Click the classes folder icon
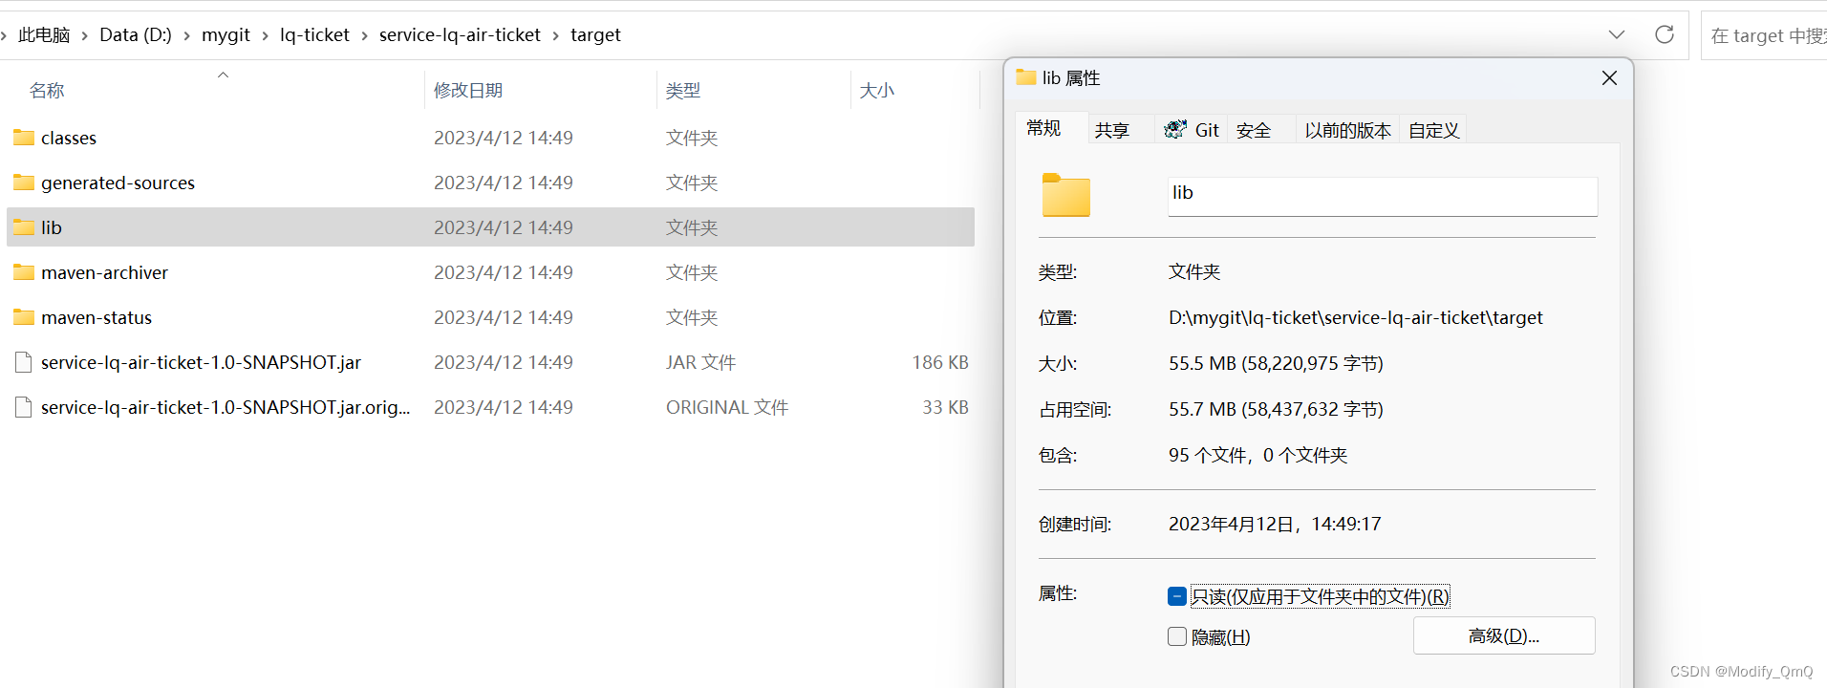 click(x=24, y=138)
